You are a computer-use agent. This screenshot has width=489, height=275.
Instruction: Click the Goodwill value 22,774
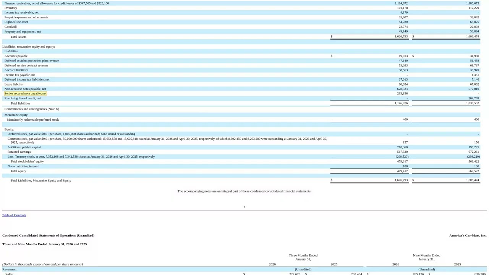tap(403, 27)
